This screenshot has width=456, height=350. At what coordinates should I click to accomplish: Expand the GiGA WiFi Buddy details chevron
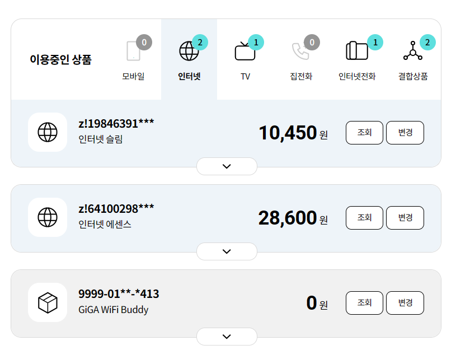click(x=227, y=337)
